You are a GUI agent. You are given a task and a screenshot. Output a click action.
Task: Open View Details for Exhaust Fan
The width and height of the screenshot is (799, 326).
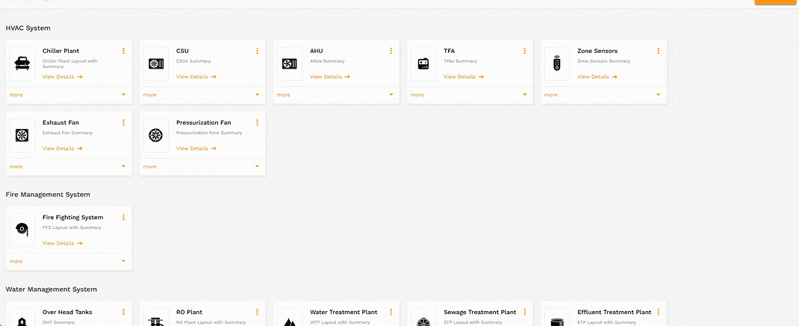[x=62, y=148]
